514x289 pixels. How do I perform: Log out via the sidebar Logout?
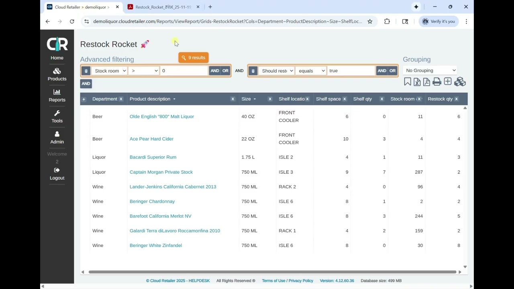click(x=57, y=174)
